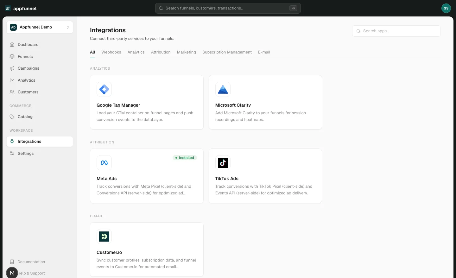This screenshot has height=278, width=456.
Task: Expand the Appfunnel Demo workspace switcher
Action: coord(40,27)
